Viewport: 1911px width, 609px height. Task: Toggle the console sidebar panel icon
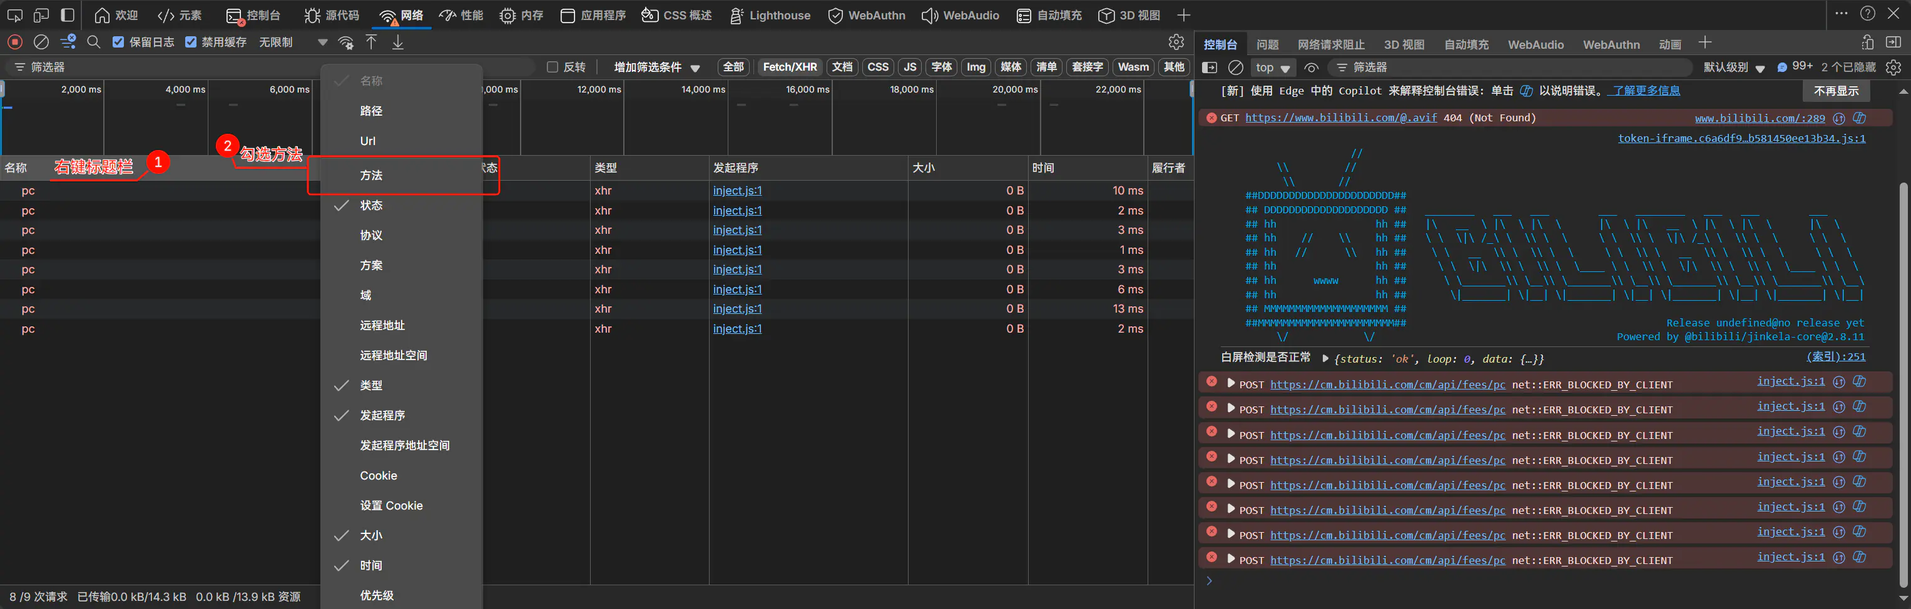click(x=1209, y=68)
